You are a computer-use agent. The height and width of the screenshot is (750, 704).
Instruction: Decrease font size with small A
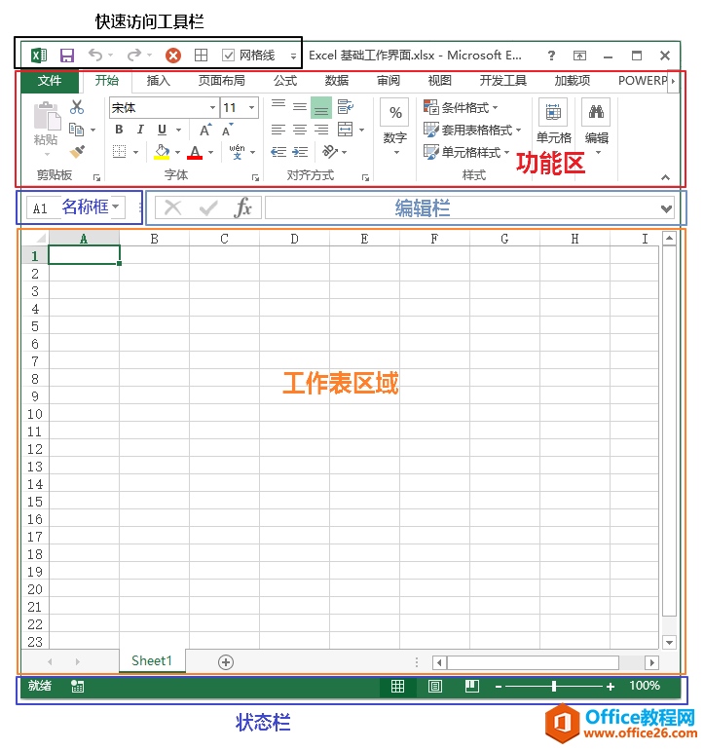coord(228,130)
